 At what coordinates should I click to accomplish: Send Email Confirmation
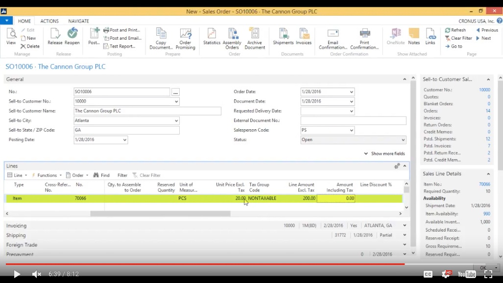[x=333, y=39]
